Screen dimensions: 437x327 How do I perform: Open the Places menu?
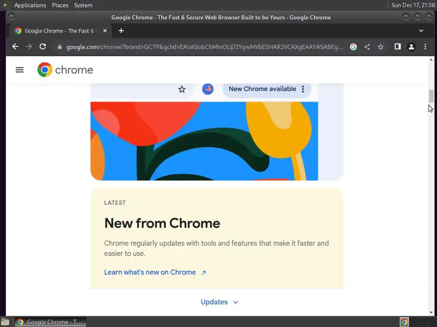(x=60, y=5)
